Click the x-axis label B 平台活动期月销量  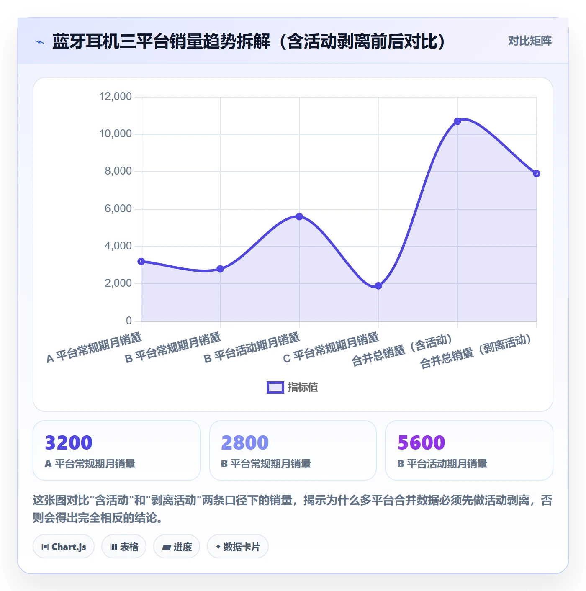click(252, 348)
